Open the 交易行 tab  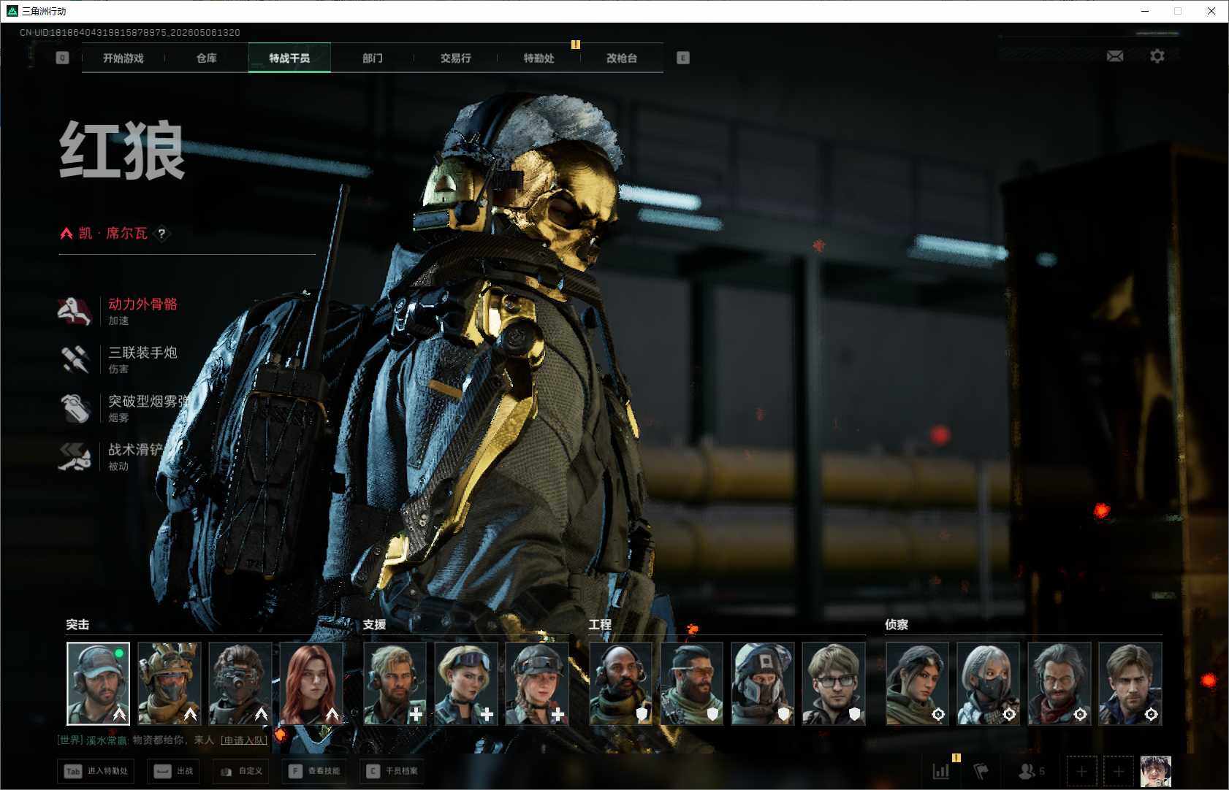click(x=455, y=58)
